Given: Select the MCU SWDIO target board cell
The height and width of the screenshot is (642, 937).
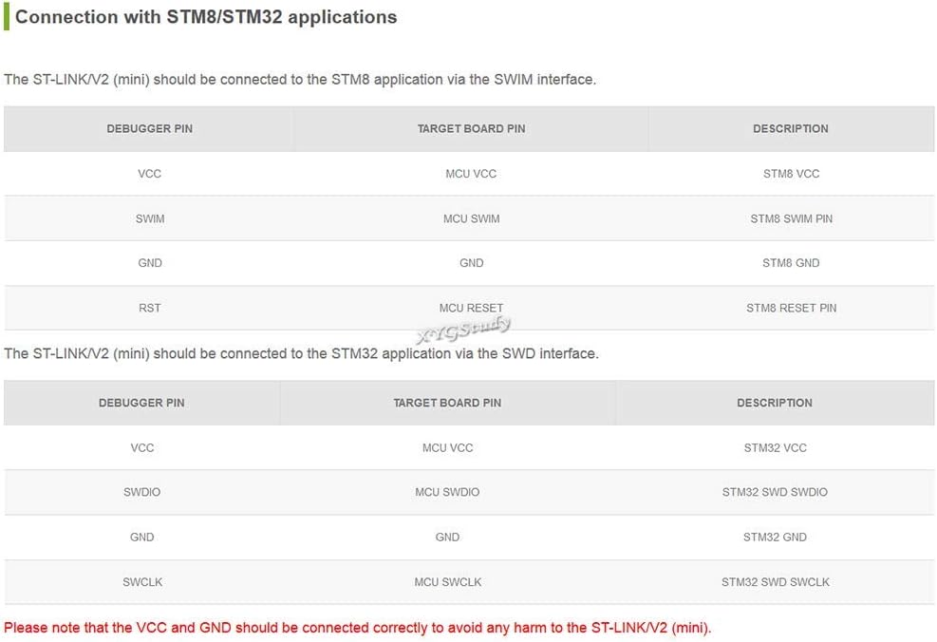Looking at the screenshot, I should pyautogui.click(x=447, y=492).
